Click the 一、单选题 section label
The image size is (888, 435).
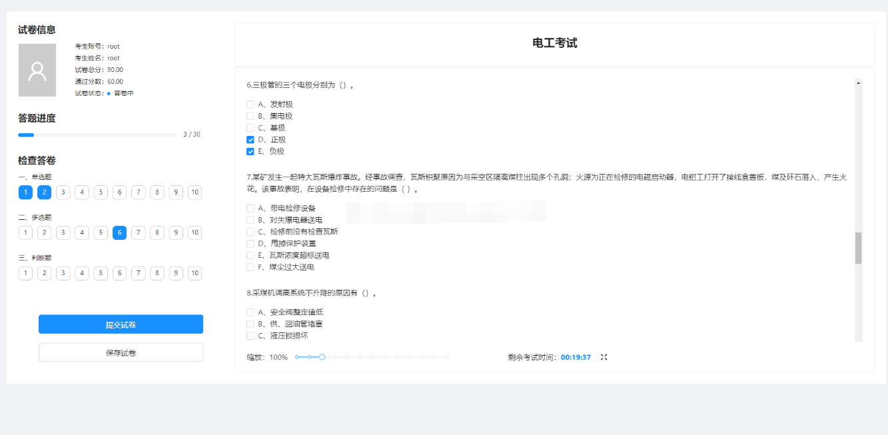(35, 177)
